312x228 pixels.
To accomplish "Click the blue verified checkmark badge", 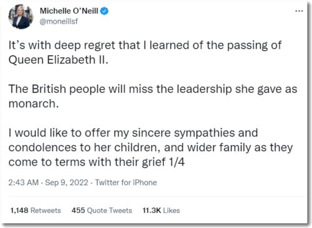I will click(x=104, y=11).
